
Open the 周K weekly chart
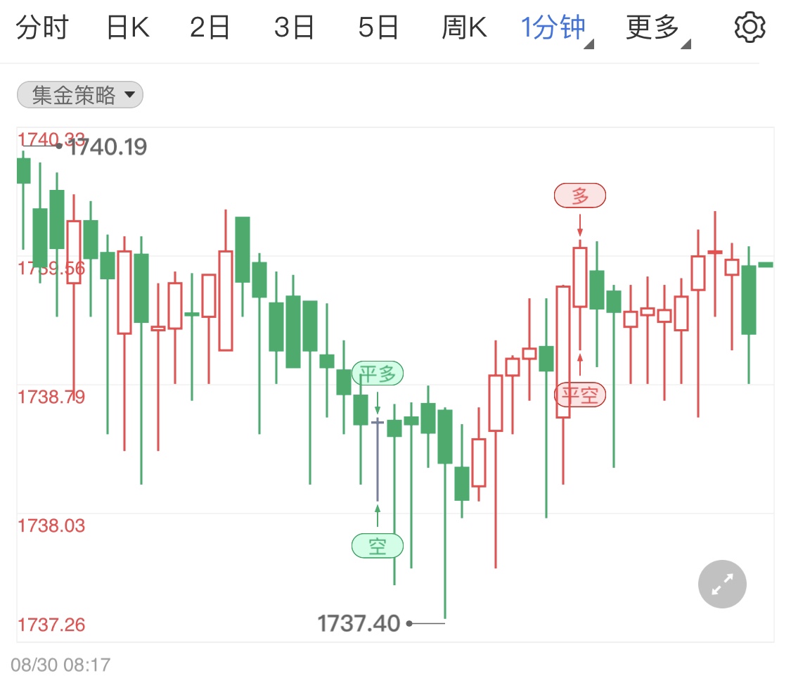[x=464, y=28]
